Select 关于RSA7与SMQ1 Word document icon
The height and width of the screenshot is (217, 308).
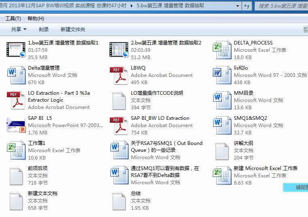tap(119, 150)
